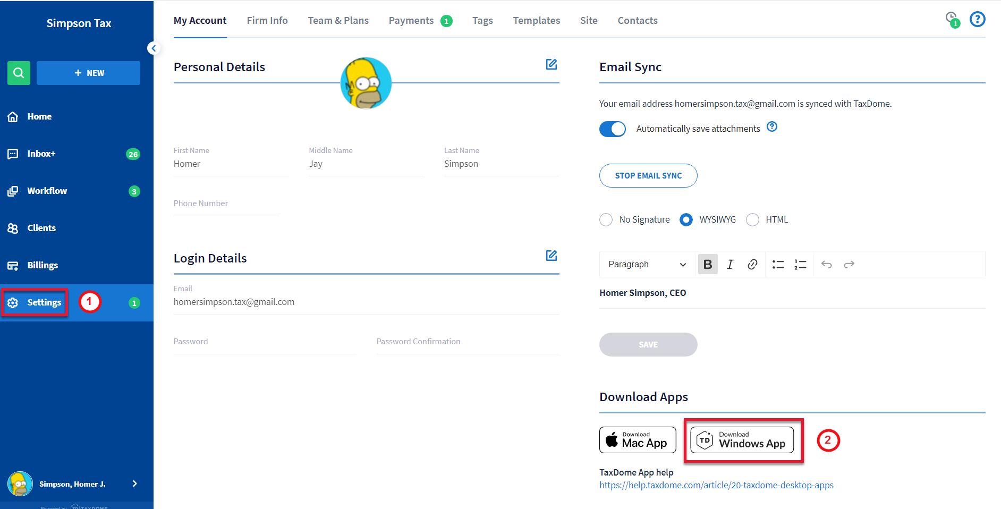Download the Windows App
1001x509 pixels.
[742, 440]
